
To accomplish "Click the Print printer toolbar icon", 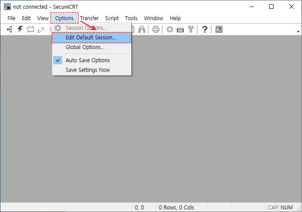I will (x=156, y=29).
